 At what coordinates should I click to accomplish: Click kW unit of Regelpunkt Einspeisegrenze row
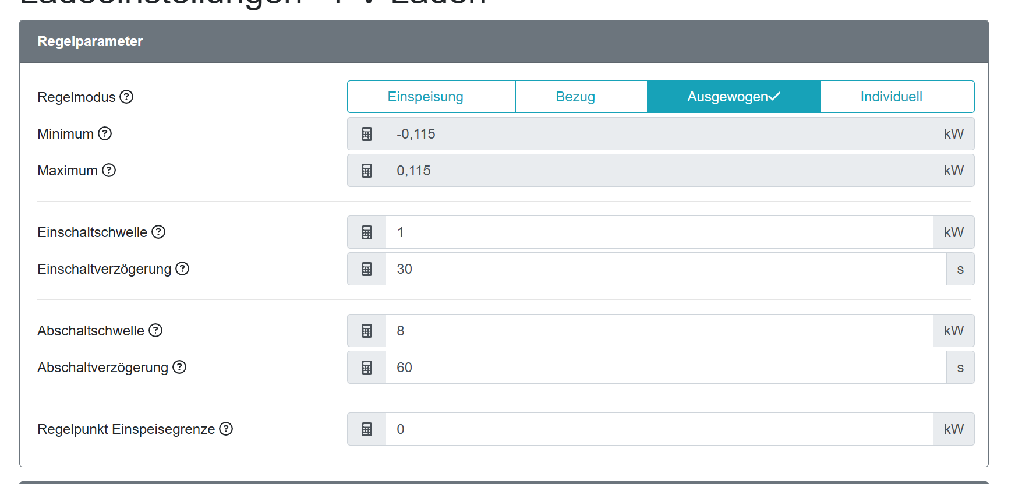point(954,429)
